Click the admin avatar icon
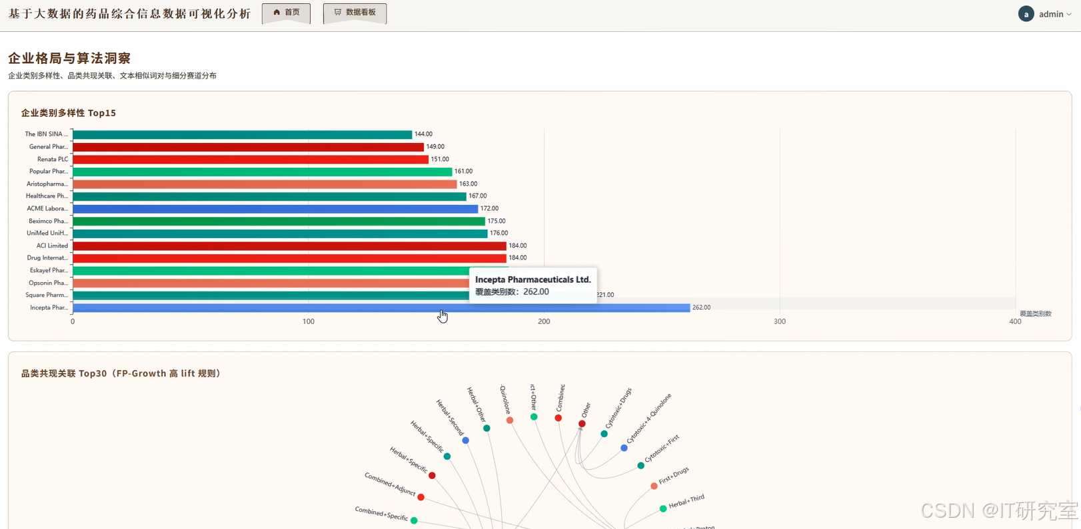The height and width of the screenshot is (529, 1081). (1026, 14)
